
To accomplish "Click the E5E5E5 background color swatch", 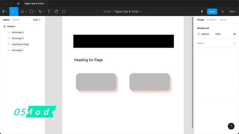I will 199,34.
